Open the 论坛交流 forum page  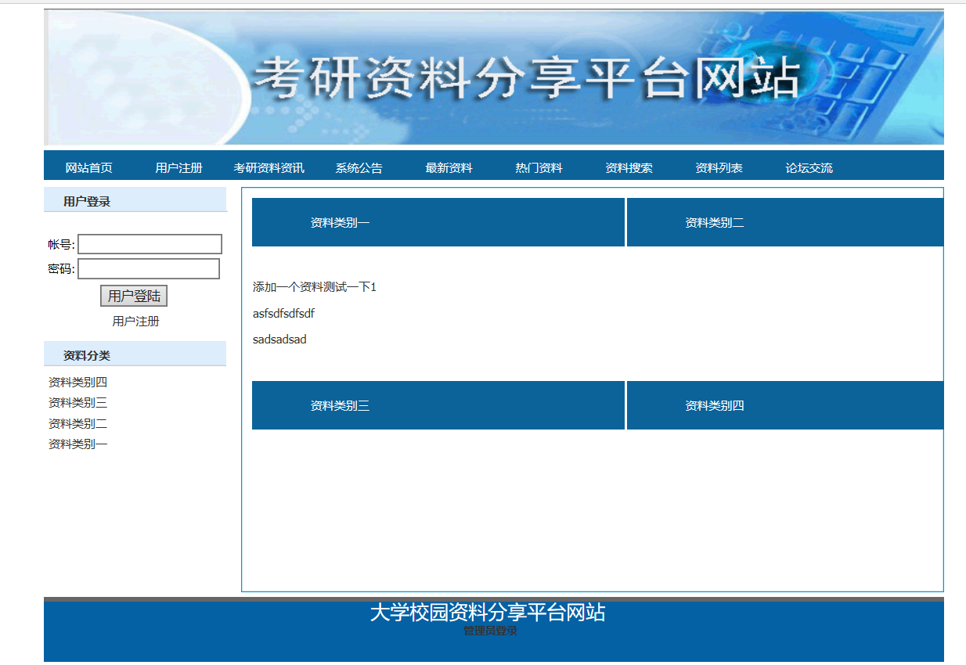pos(809,168)
